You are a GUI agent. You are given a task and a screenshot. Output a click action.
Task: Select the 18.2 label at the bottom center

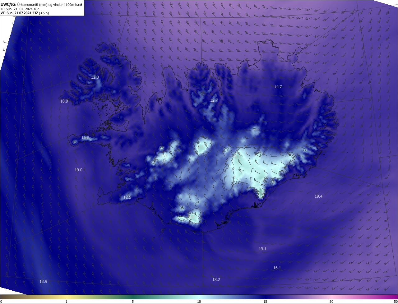216,279
